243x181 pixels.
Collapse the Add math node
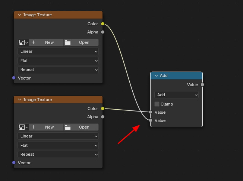coord(157,75)
